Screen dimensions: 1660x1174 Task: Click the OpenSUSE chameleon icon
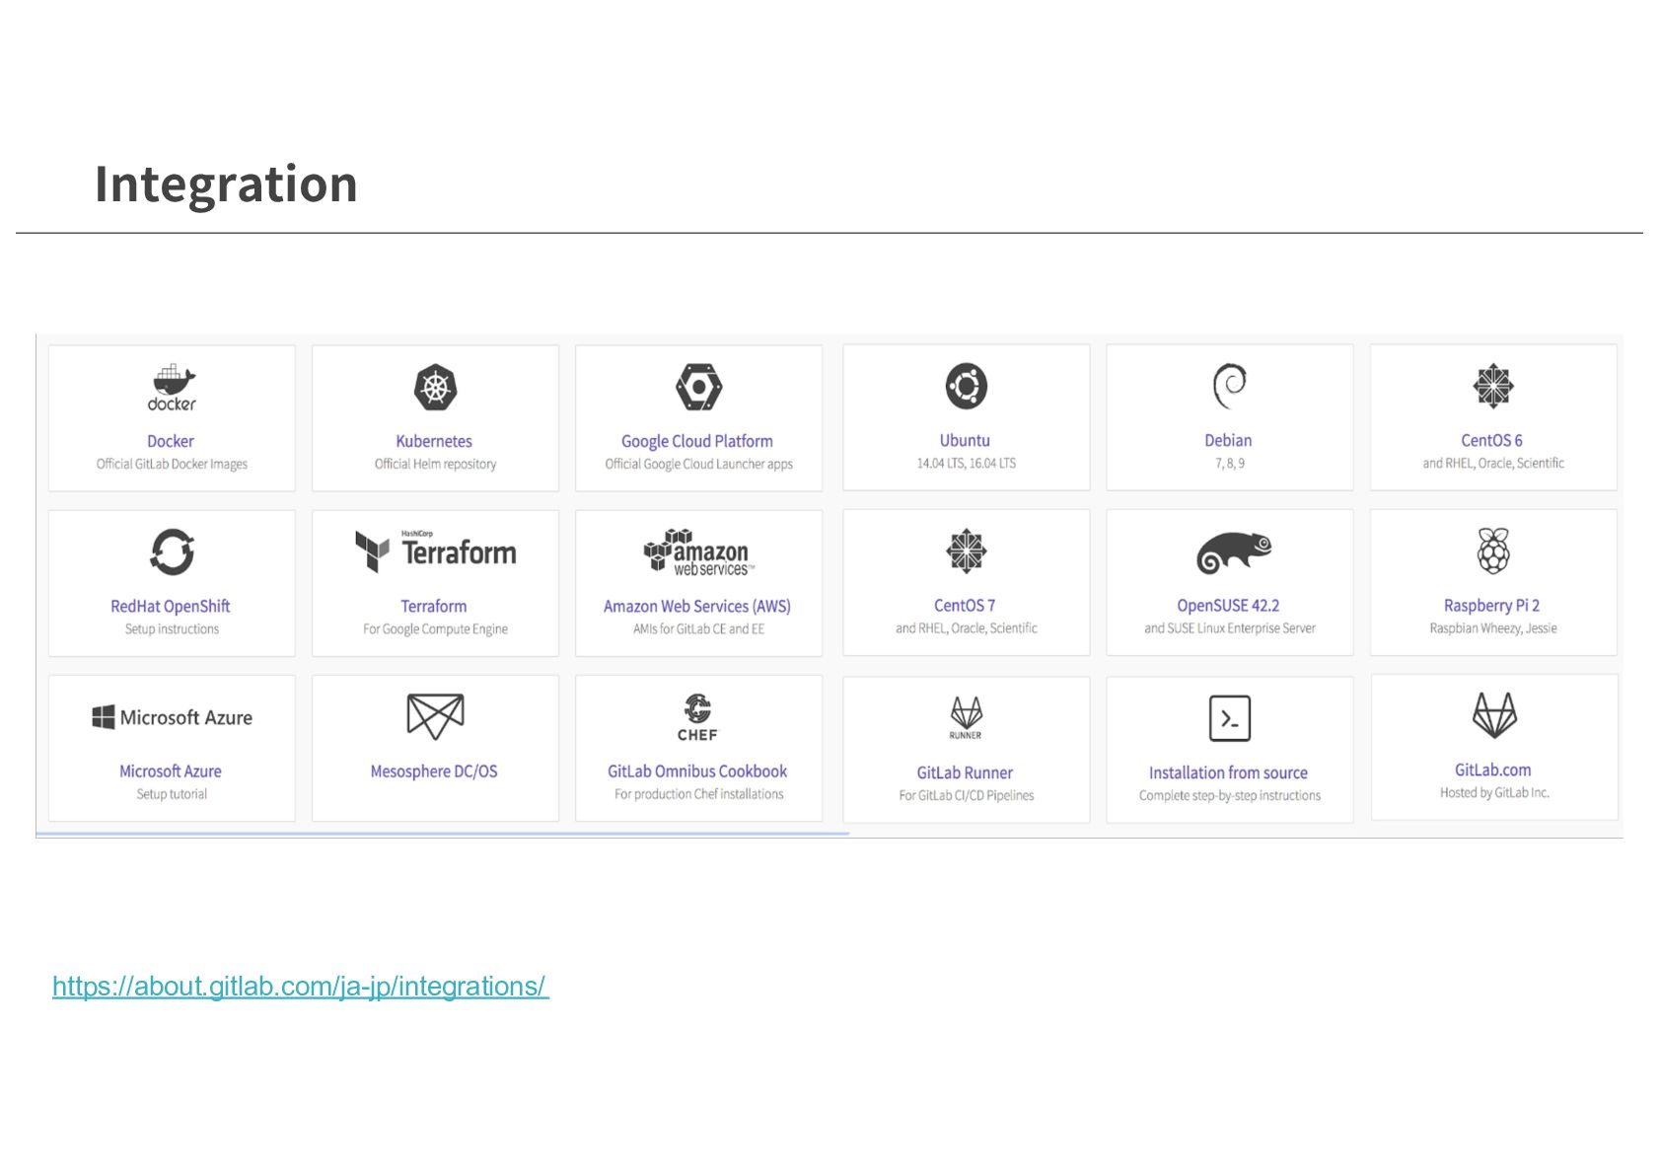pyautogui.click(x=1233, y=552)
